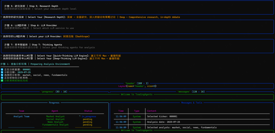
Task: Click the question mark before 选择您的深度思考LLM引擎
Action: pyautogui.click(x=1, y=59)
